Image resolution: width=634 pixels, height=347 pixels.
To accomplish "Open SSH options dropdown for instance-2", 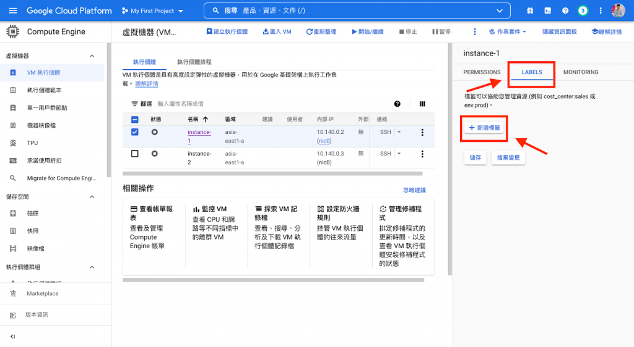I will pos(399,154).
